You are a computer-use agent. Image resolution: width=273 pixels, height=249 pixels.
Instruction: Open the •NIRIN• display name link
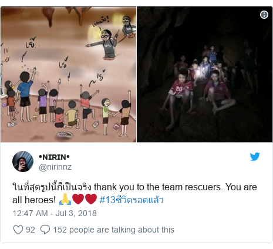tap(54, 157)
